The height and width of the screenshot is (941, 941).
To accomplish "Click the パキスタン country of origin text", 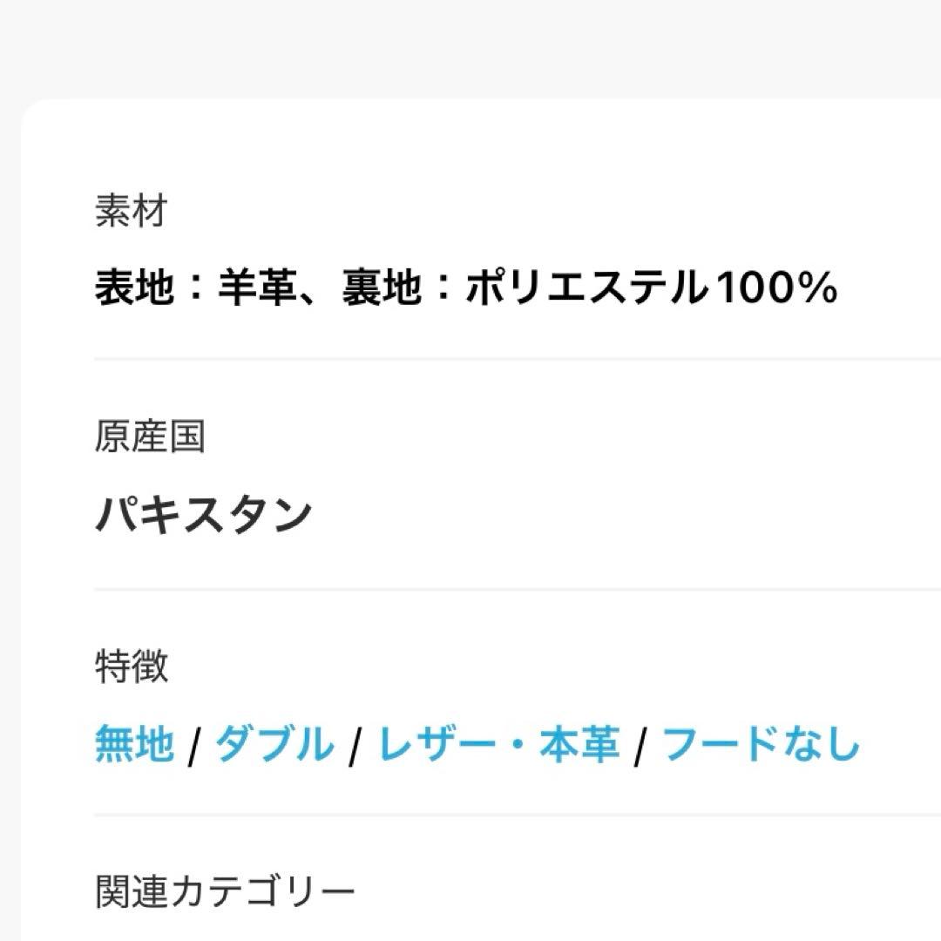I will point(205,514).
